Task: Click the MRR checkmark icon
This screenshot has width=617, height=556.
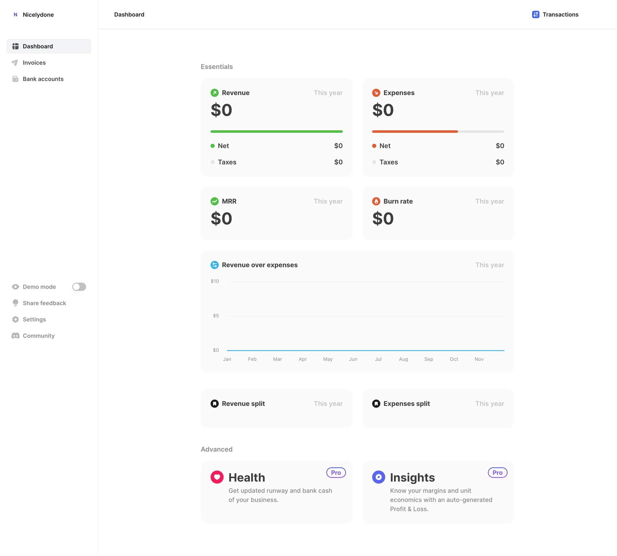Action: point(214,201)
